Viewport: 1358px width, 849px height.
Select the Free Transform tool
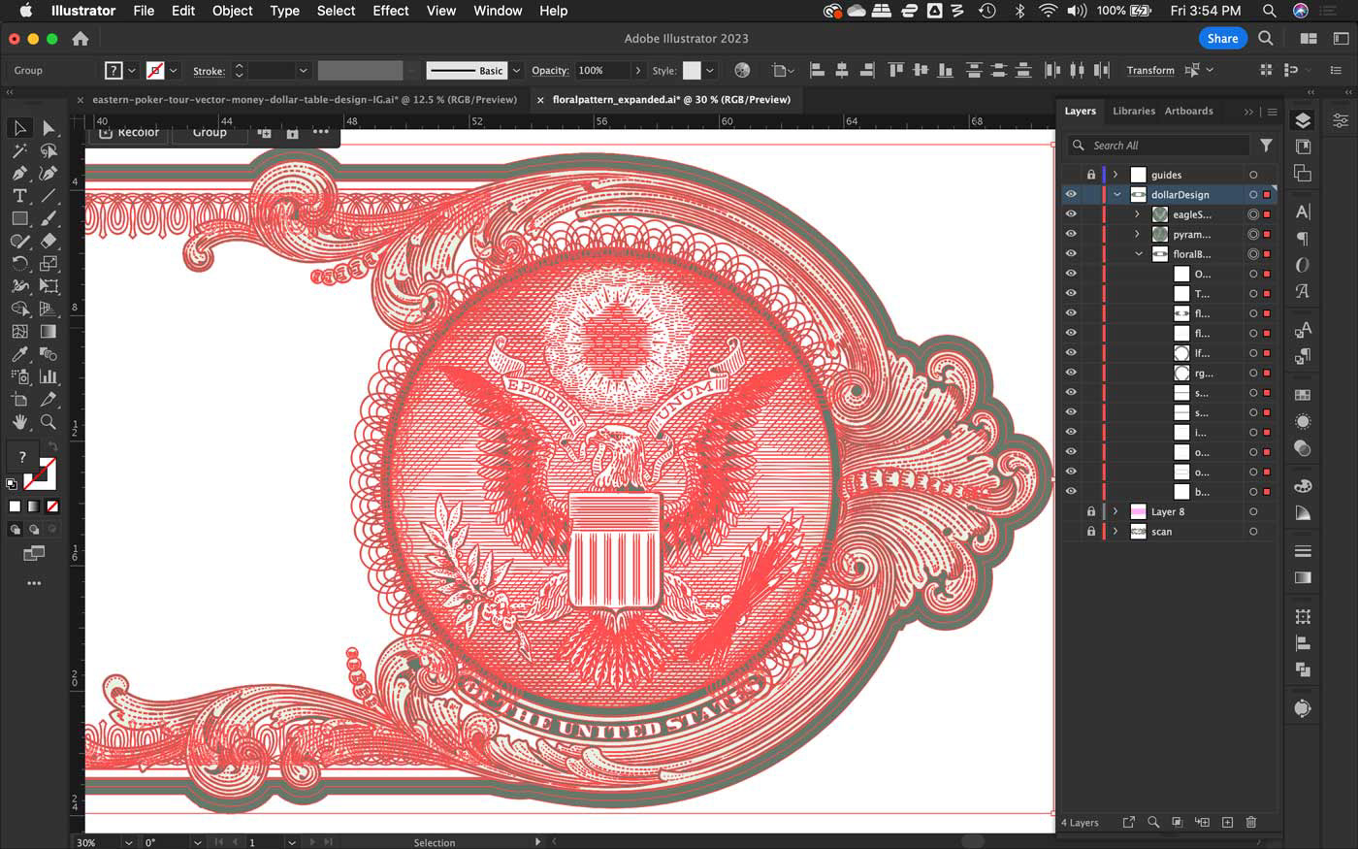coord(48,286)
